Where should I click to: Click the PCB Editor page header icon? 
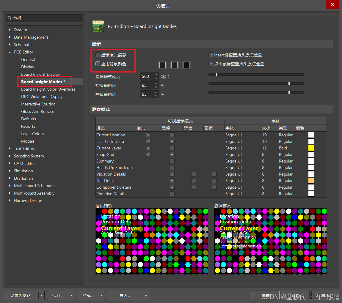click(x=98, y=26)
